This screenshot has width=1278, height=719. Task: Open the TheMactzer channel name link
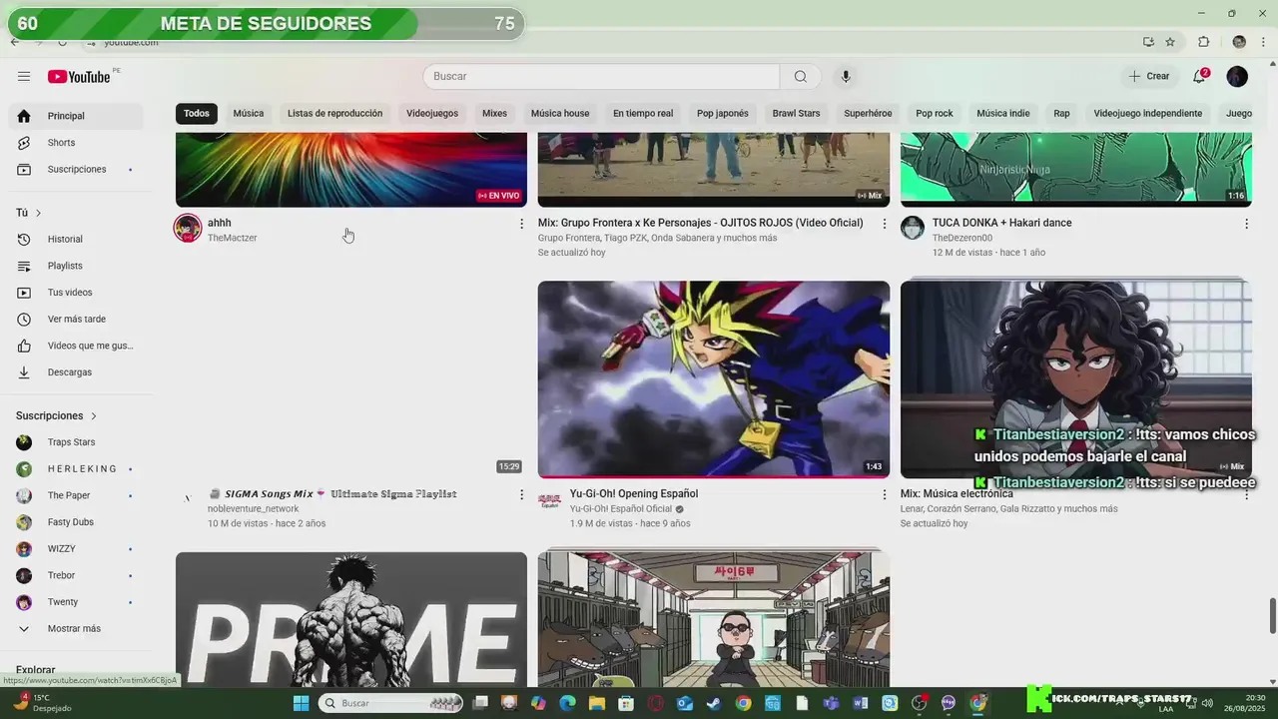tap(233, 238)
